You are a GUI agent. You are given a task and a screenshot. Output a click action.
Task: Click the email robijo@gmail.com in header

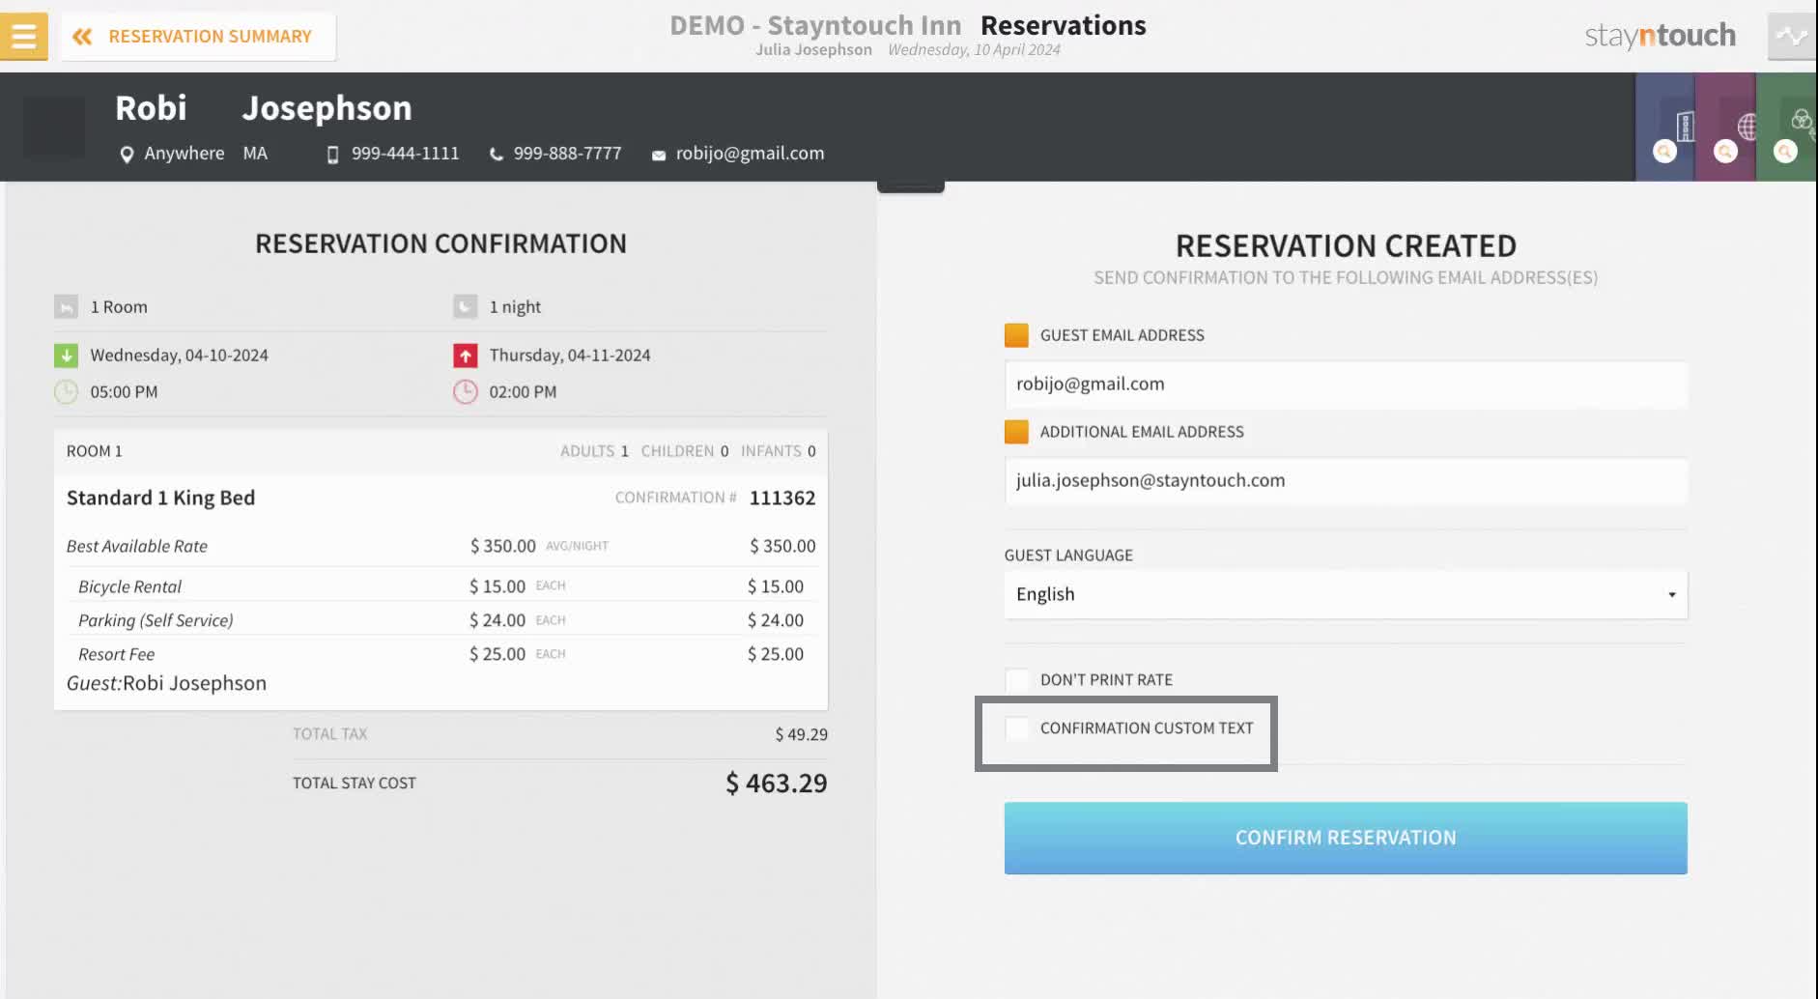(750, 154)
